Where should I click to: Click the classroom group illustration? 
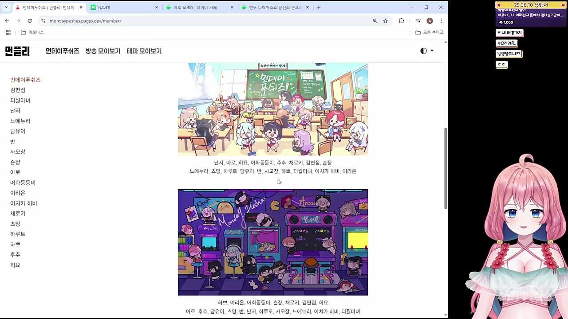pos(272,109)
